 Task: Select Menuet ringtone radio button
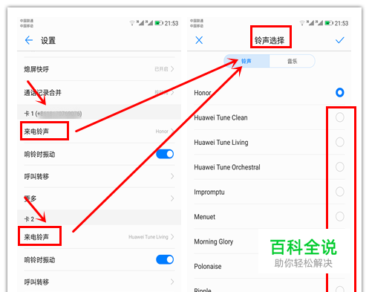[339, 216]
